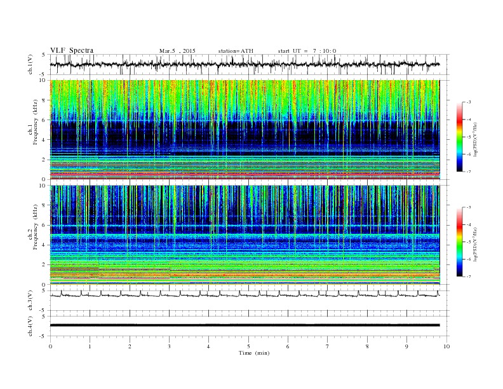Click the start UT time text
This screenshot has width=503, height=389.
click(x=307, y=51)
